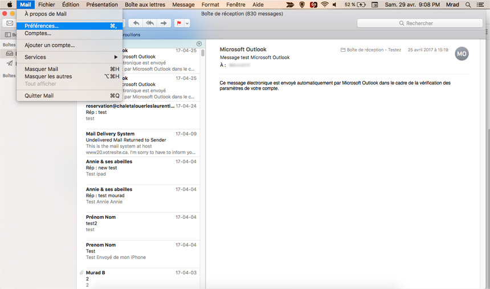Screen dimensions: 490x289
Task: Open Notification Center list icon
Action: pos(480,5)
